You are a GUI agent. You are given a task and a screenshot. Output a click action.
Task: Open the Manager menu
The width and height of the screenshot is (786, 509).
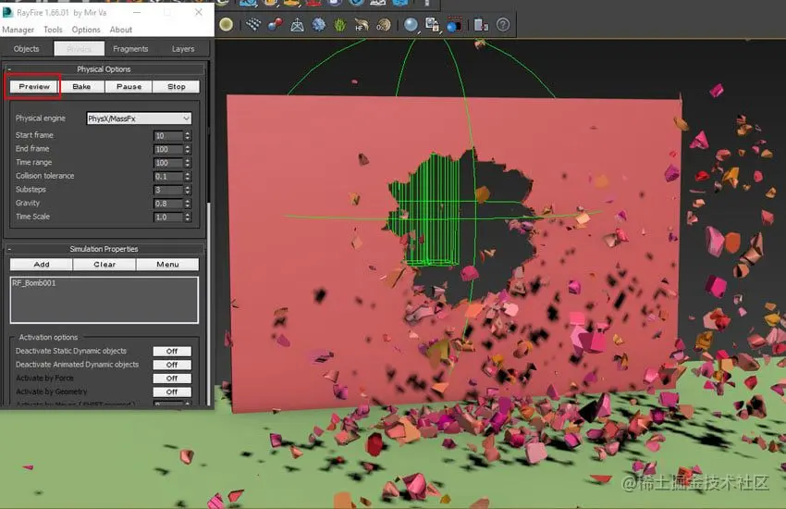click(18, 30)
